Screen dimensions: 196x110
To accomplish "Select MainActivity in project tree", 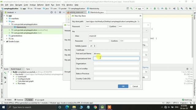I will (21, 27).
